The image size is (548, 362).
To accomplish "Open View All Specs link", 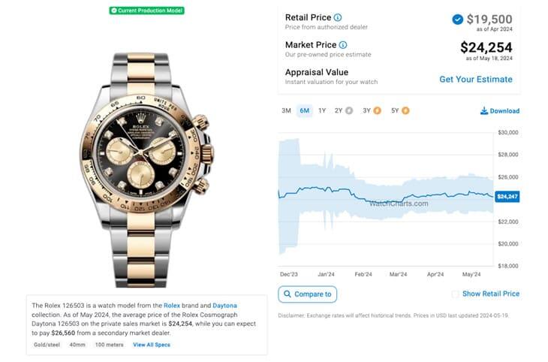I will coord(152,345).
